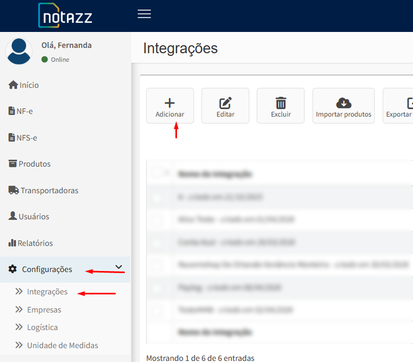Click the Importar produtos cloud download button
This screenshot has width=413, height=362.
(343, 105)
